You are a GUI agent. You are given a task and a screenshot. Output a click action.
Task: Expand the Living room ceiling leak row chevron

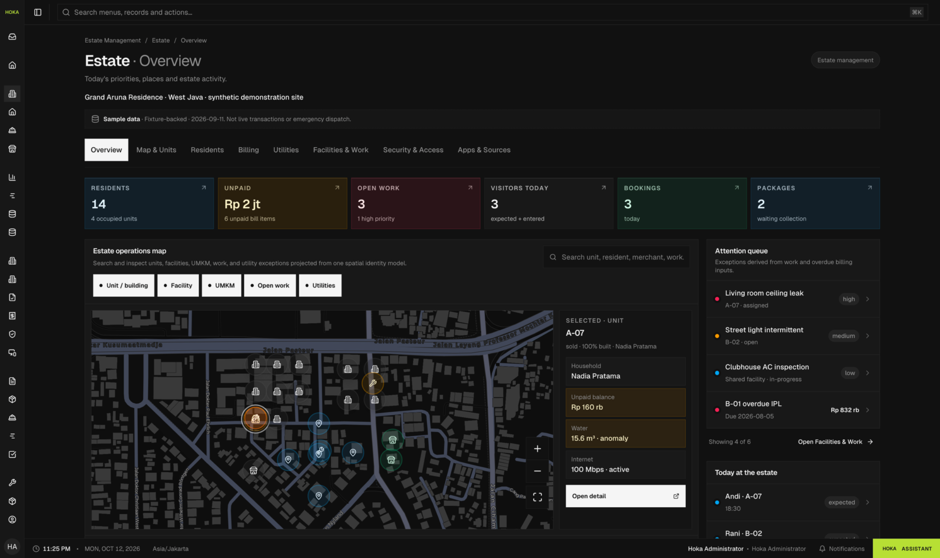(x=867, y=299)
